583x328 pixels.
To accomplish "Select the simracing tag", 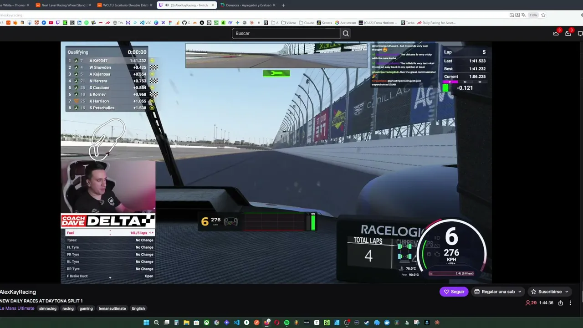I will click(48, 308).
